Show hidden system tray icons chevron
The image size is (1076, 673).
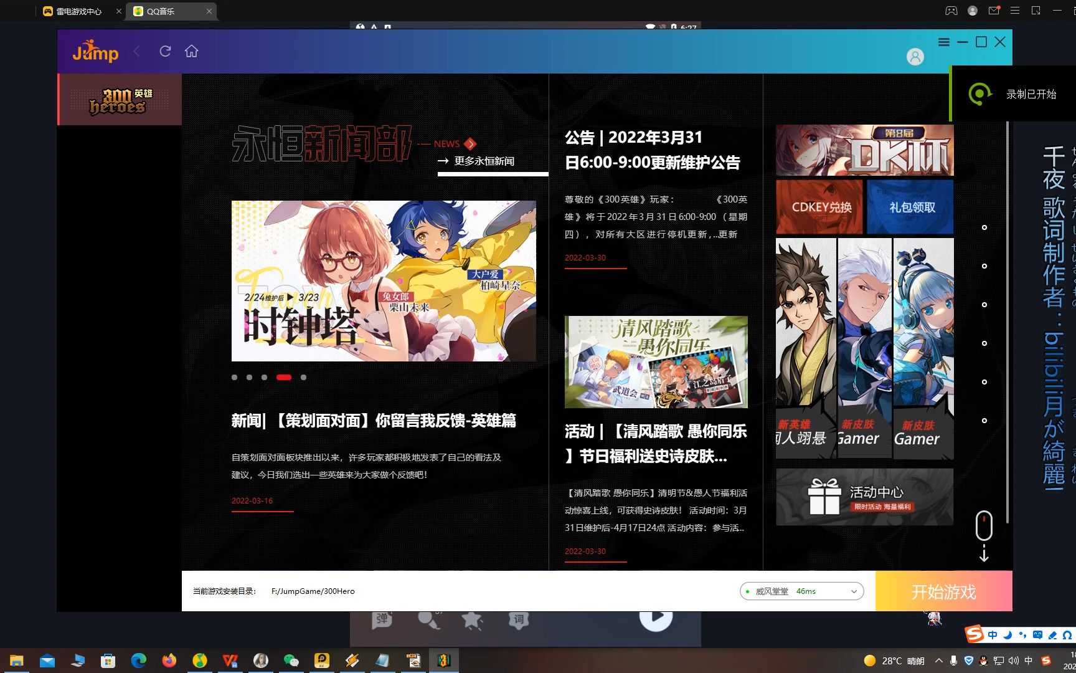[x=939, y=661]
